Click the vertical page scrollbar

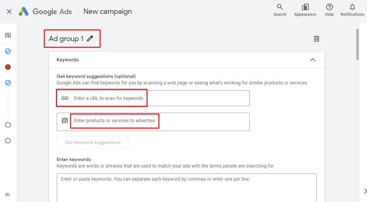[357, 44]
